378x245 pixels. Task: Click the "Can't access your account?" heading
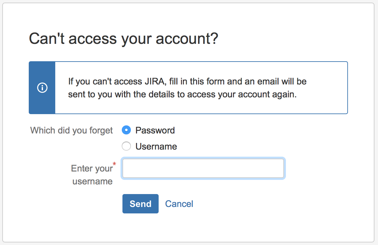124,38
